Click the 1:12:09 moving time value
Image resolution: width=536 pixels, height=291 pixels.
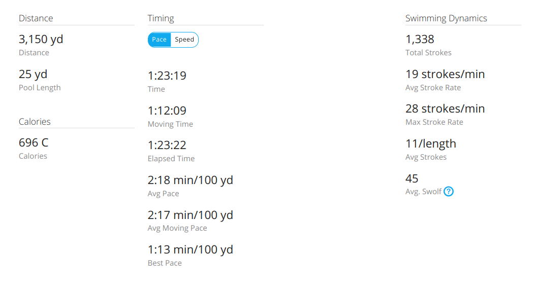coord(167,111)
